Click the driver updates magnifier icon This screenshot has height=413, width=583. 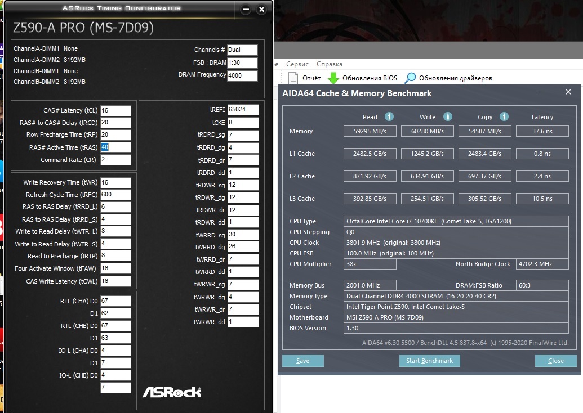tap(410, 78)
